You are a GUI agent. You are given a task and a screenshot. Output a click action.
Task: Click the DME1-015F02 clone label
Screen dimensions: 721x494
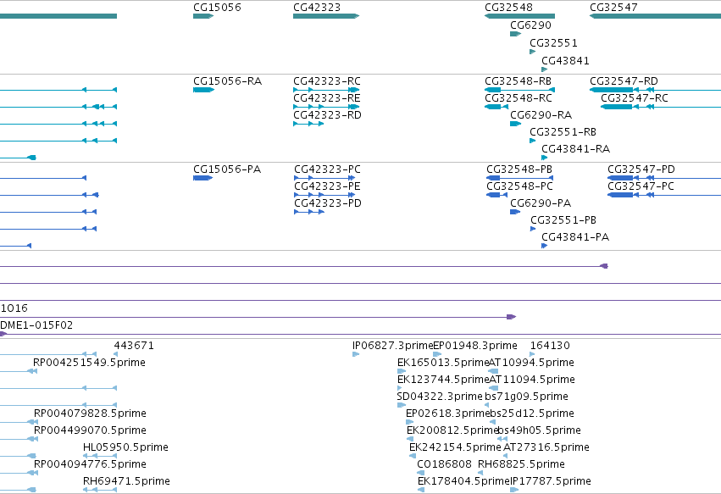[36, 325]
